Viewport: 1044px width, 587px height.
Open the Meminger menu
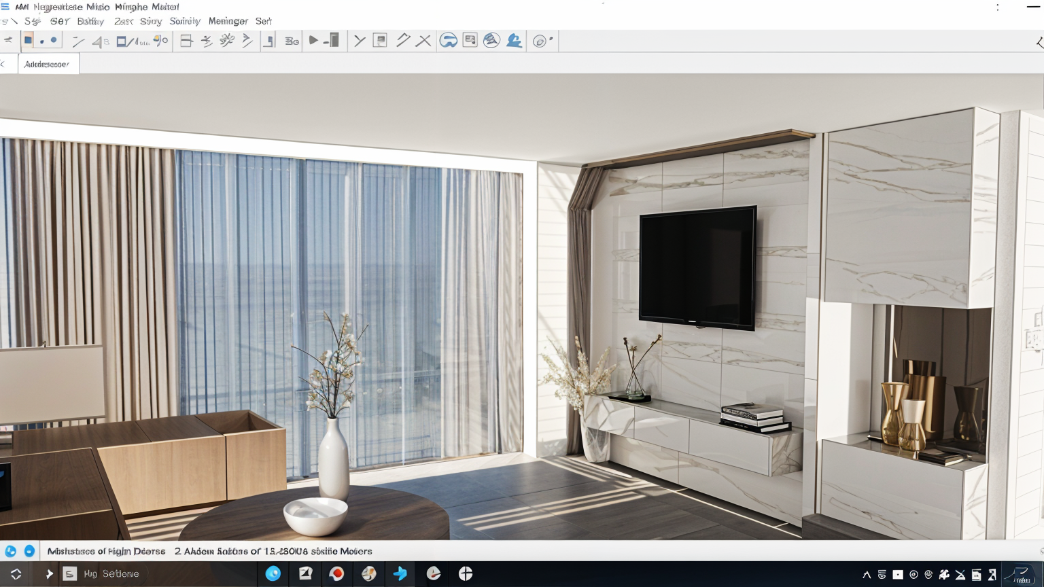tap(228, 21)
